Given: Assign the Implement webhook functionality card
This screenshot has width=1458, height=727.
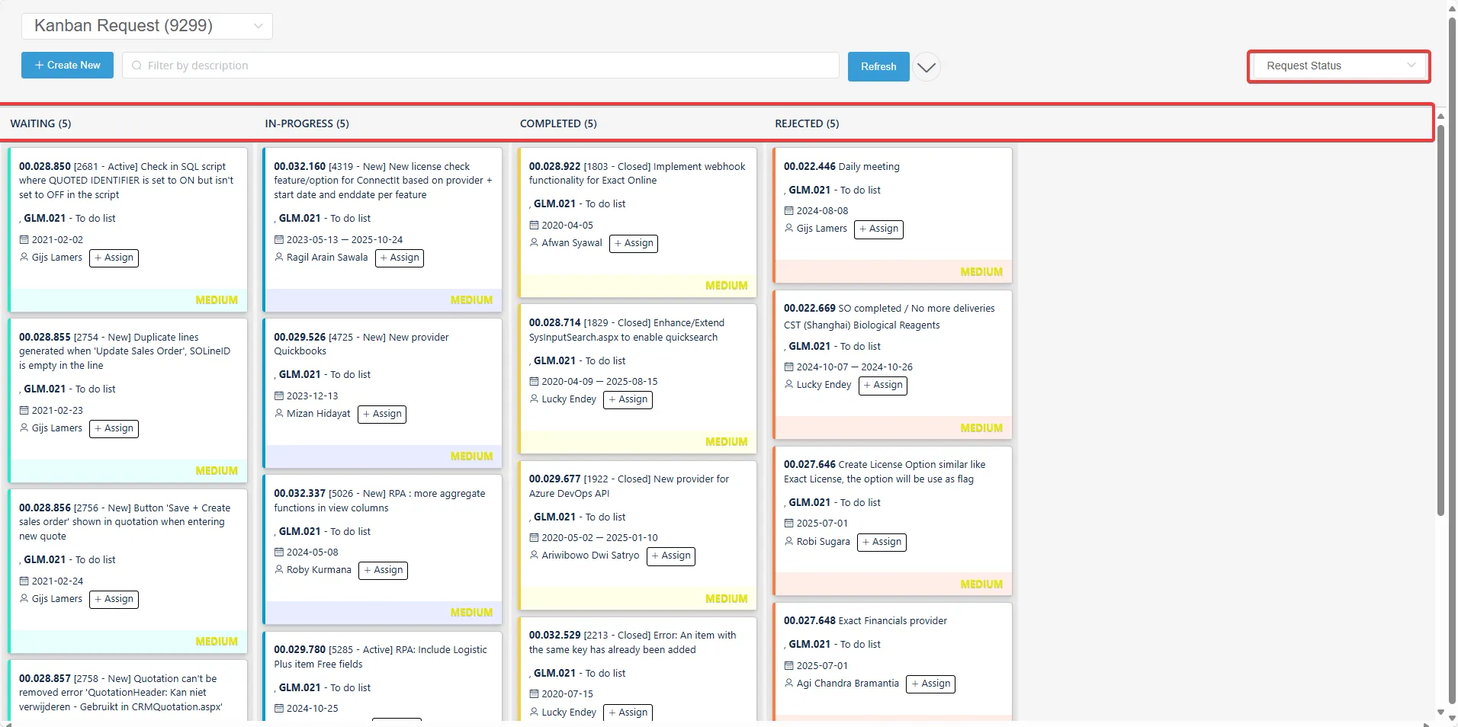Looking at the screenshot, I should click(634, 243).
